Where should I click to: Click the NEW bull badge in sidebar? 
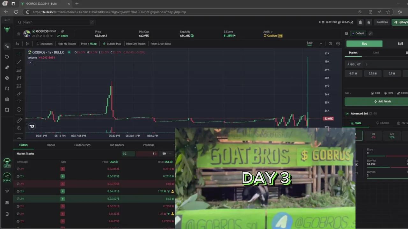(7, 163)
